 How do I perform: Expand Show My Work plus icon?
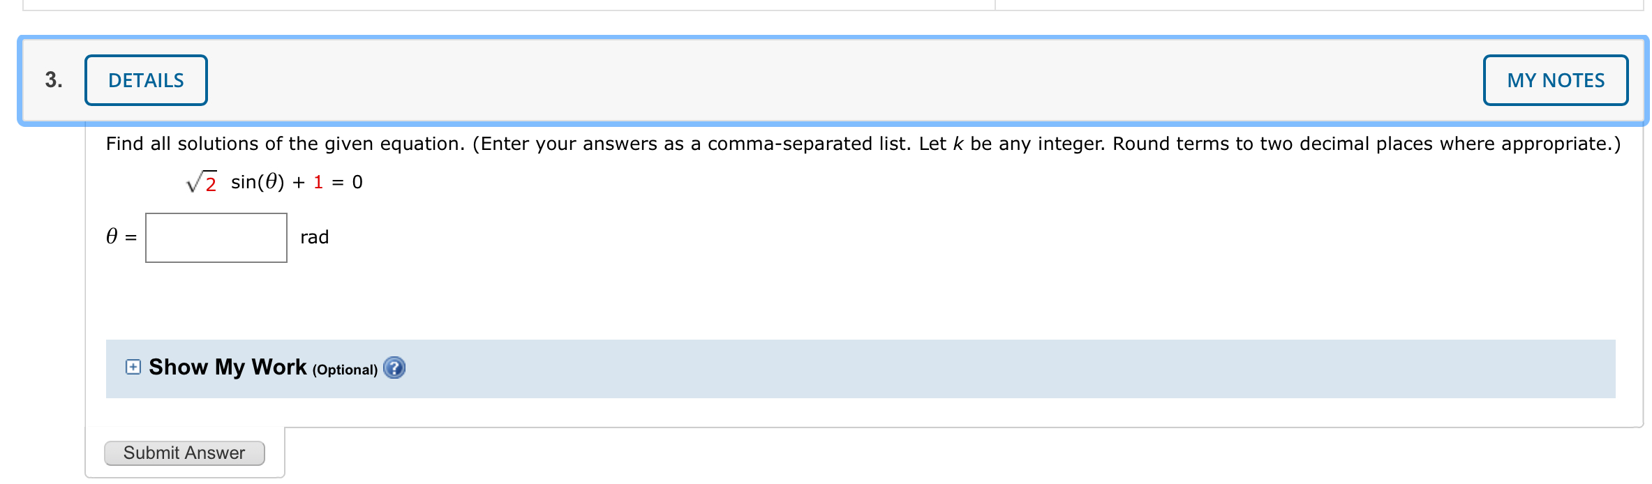133,367
